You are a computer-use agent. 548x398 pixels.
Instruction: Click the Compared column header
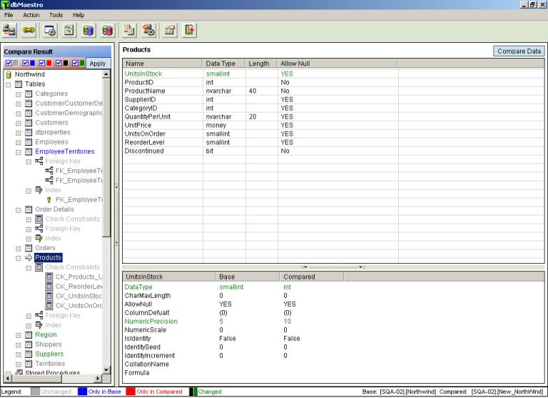tap(311, 277)
